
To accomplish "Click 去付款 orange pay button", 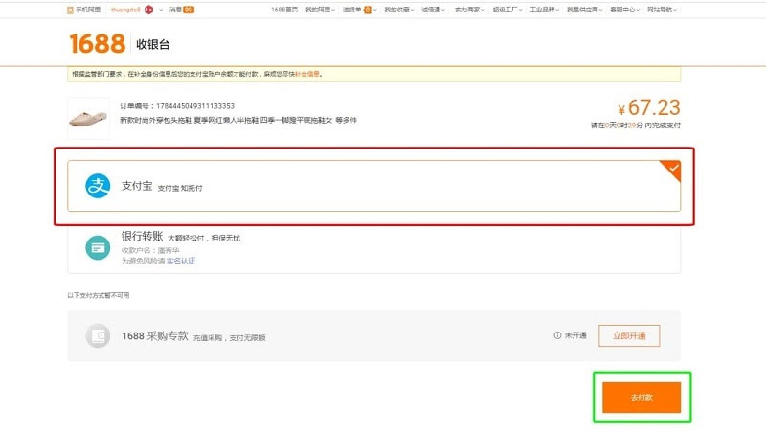I will point(642,398).
